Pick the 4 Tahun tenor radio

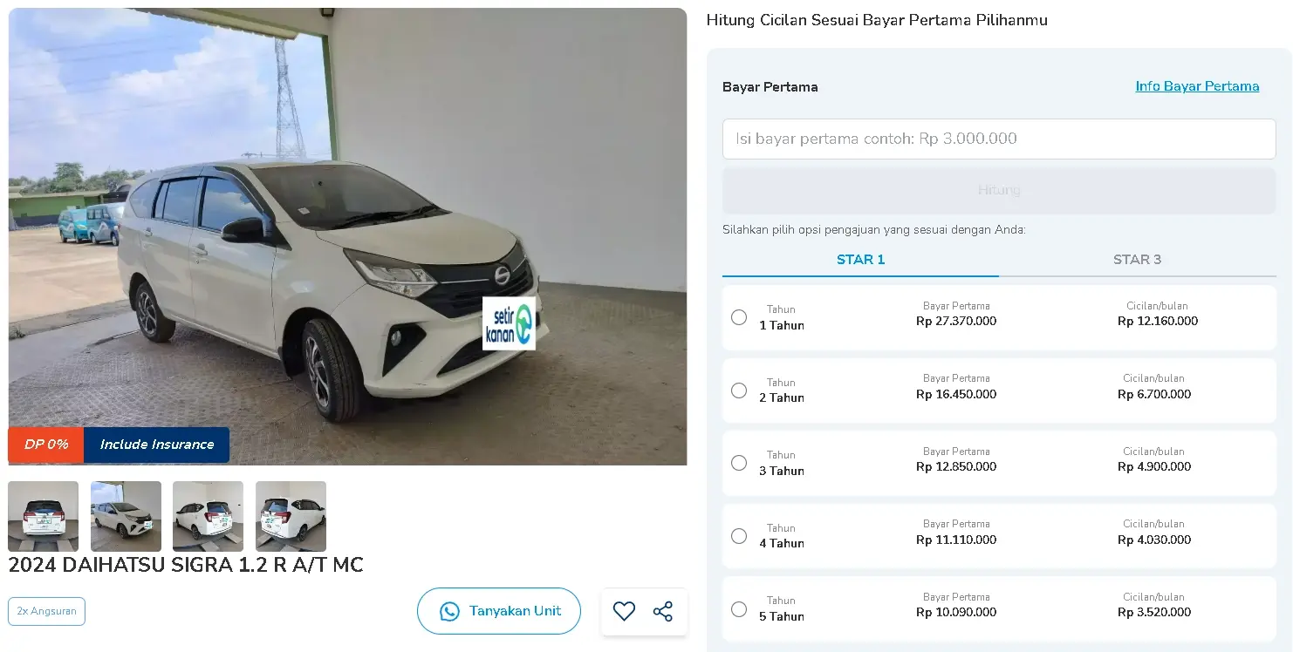[739, 536]
